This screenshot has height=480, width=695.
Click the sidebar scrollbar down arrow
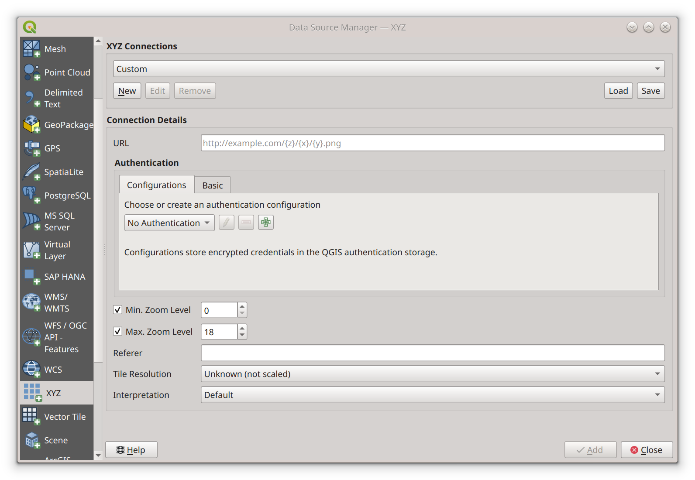pos(98,455)
